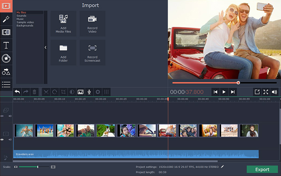The height and width of the screenshot is (176, 281).
Task: Collapse the import panel with left chevron
Action: (x=45, y=47)
